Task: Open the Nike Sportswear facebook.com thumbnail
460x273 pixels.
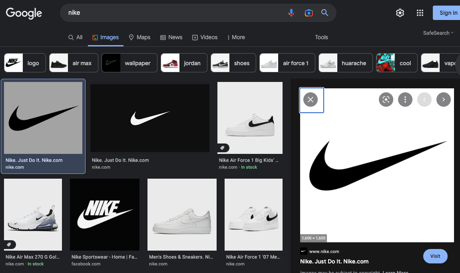Action: [x=105, y=215]
